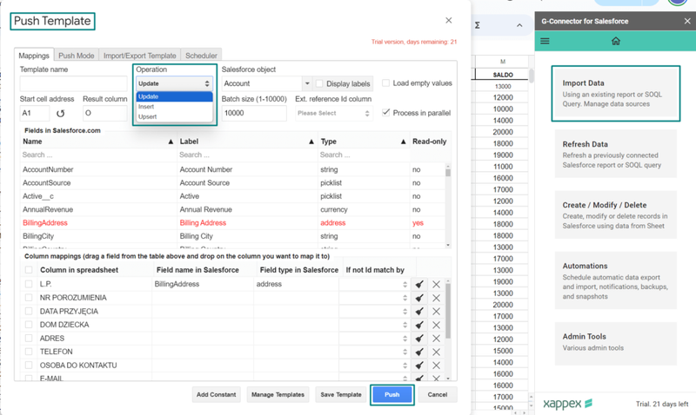Click the Cancel button

(x=438, y=395)
